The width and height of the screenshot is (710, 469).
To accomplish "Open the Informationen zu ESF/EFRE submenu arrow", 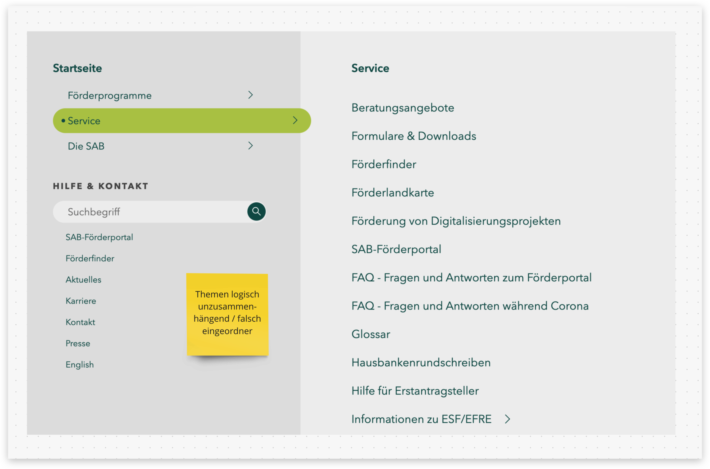I will point(507,419).
